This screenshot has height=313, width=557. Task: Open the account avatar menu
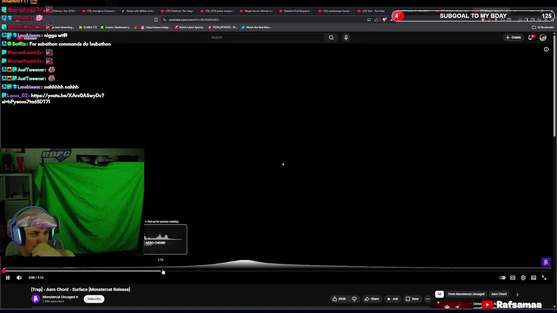coord(543,37)
